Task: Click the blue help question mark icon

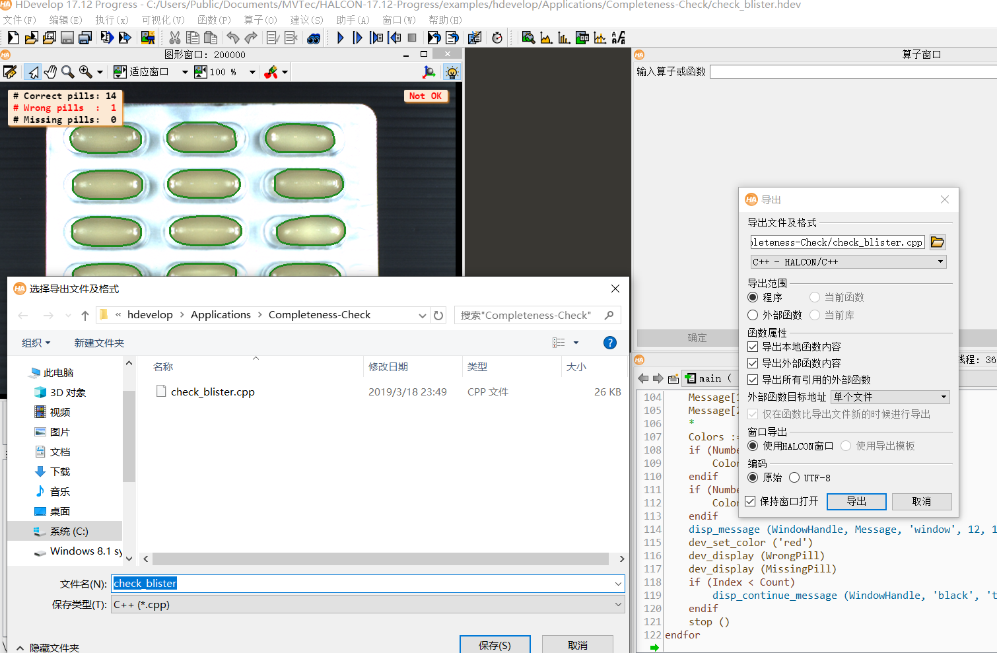Action: pyautogui.click(x=610, y=343)
